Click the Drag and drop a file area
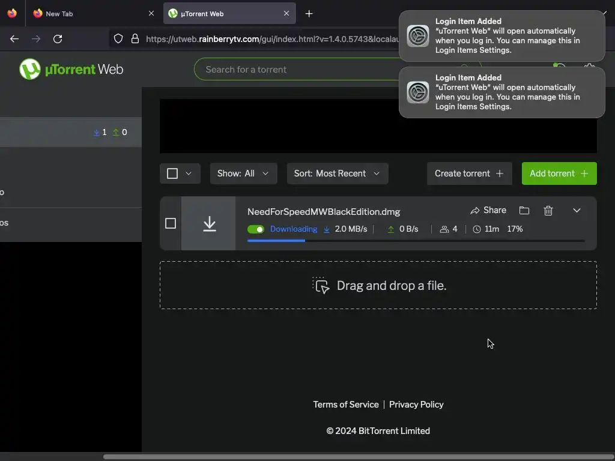The height and width of the screenshot is (461, 615). 378,285
